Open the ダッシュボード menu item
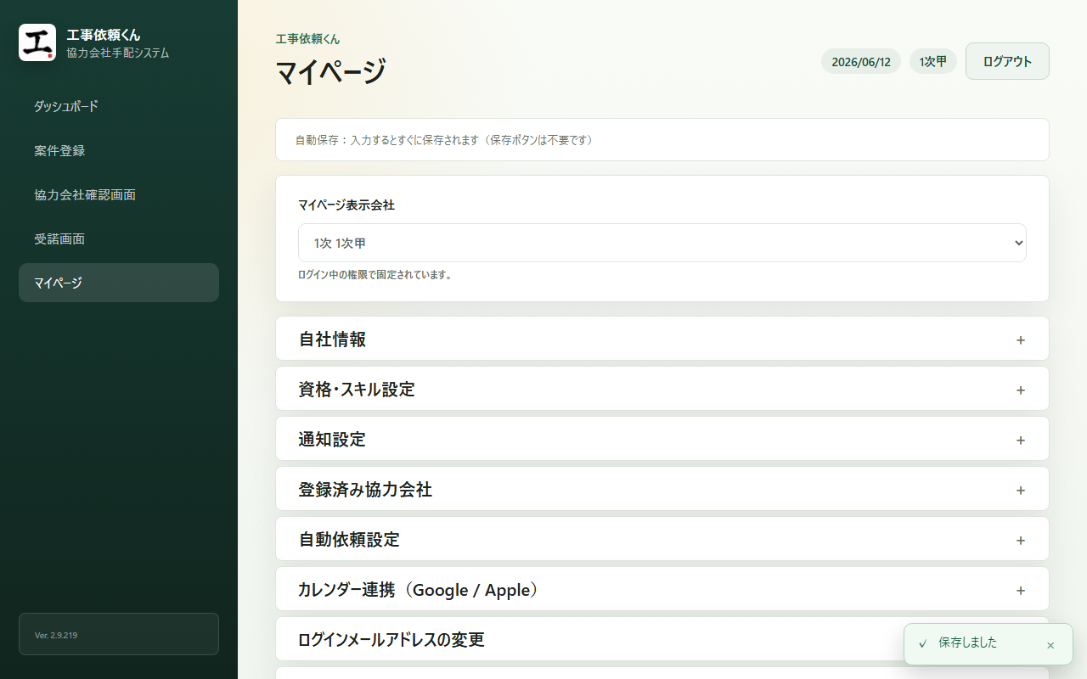The width and height of the screenshot is (1087, 679). (x=119, y=106)
